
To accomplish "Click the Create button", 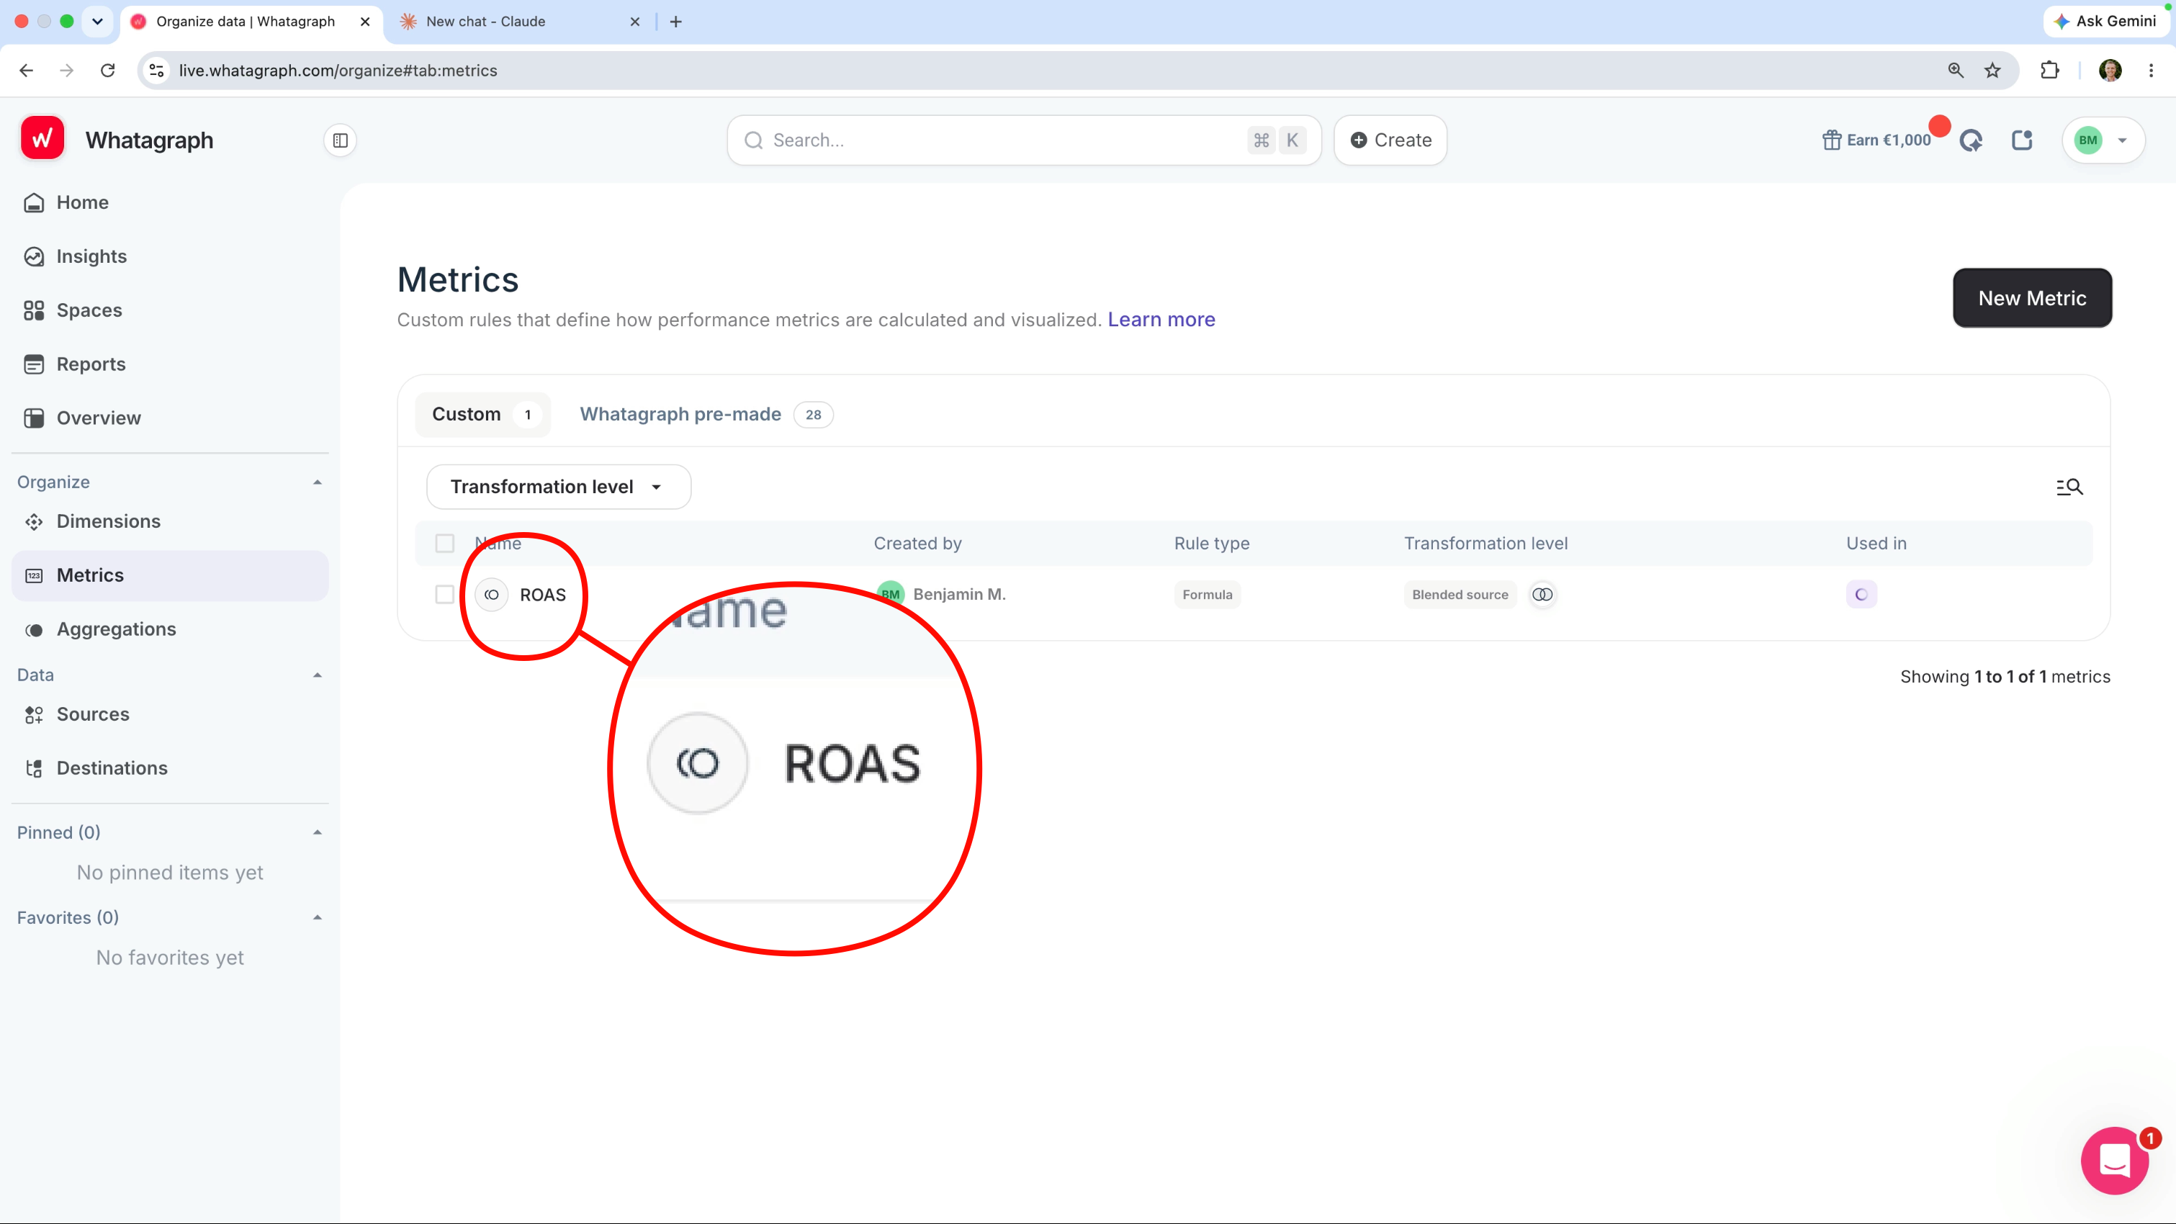I will (x=1390, y=140).
